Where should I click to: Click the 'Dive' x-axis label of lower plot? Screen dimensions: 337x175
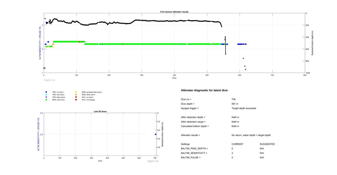tap(100, 161)
